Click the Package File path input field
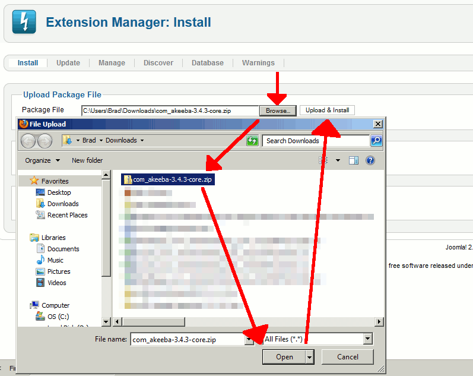473x376 pixels. [x=170, y=111]
